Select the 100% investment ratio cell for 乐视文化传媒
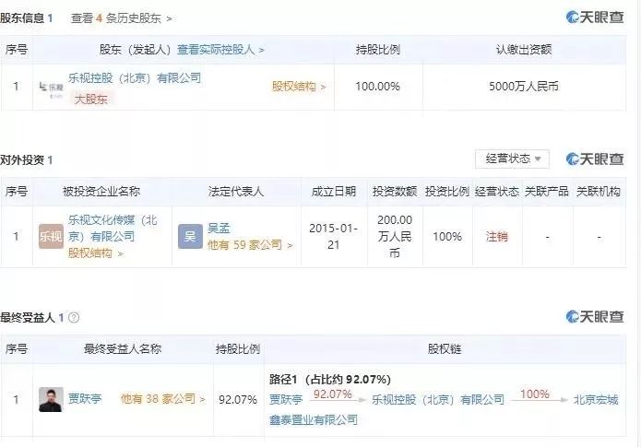Screen dimensions: 641x447 (447, 236)
